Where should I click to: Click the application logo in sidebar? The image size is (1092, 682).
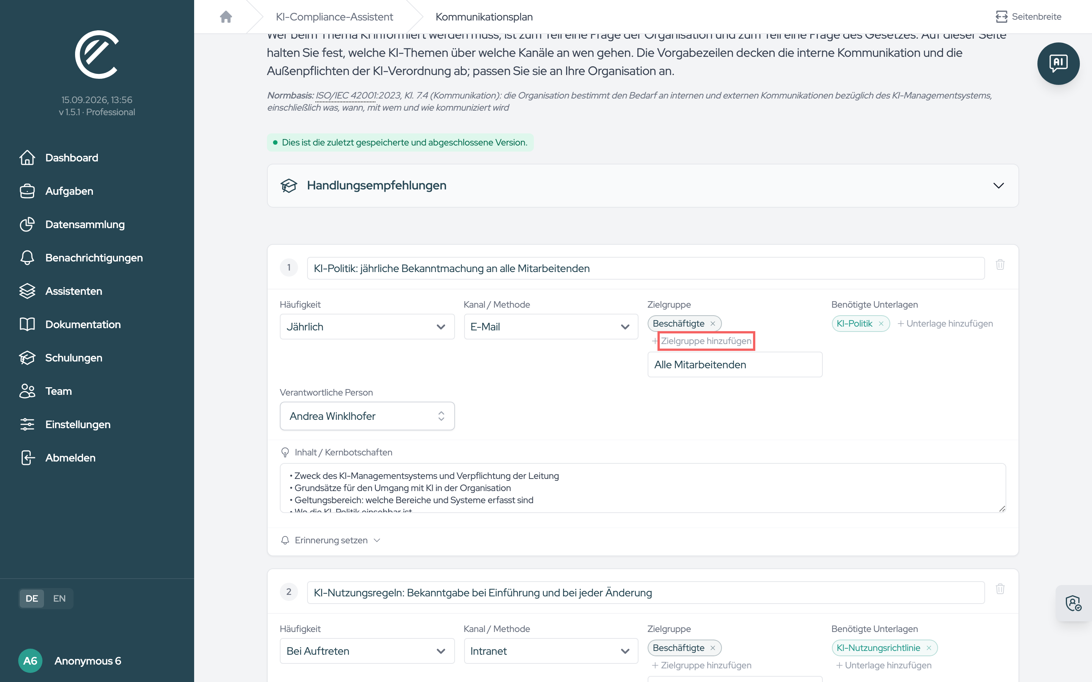click(x=97, y=55)
